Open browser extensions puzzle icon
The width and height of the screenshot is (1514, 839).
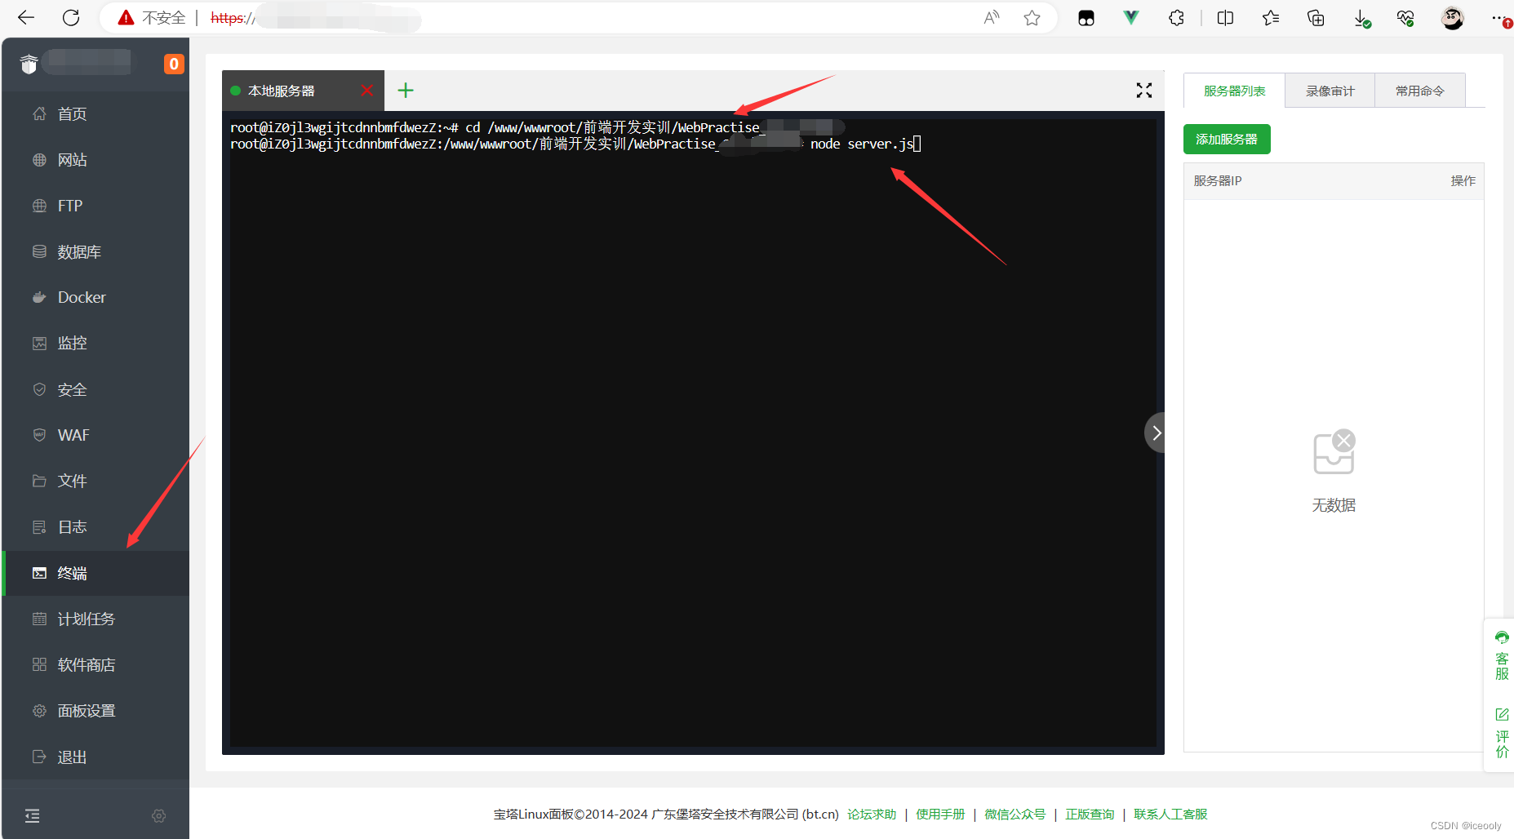(x=1176, y=18)
